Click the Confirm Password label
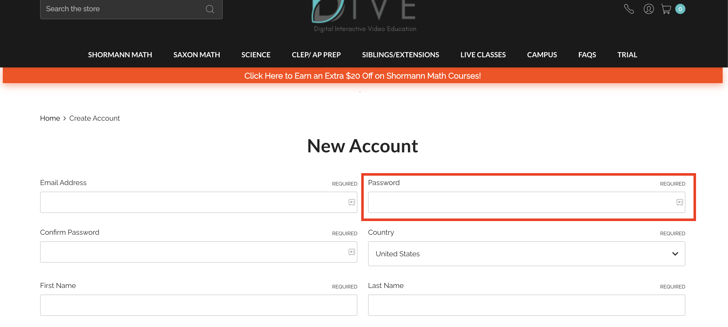This screenshot has height=327, width=728. (x=70, y=232)
